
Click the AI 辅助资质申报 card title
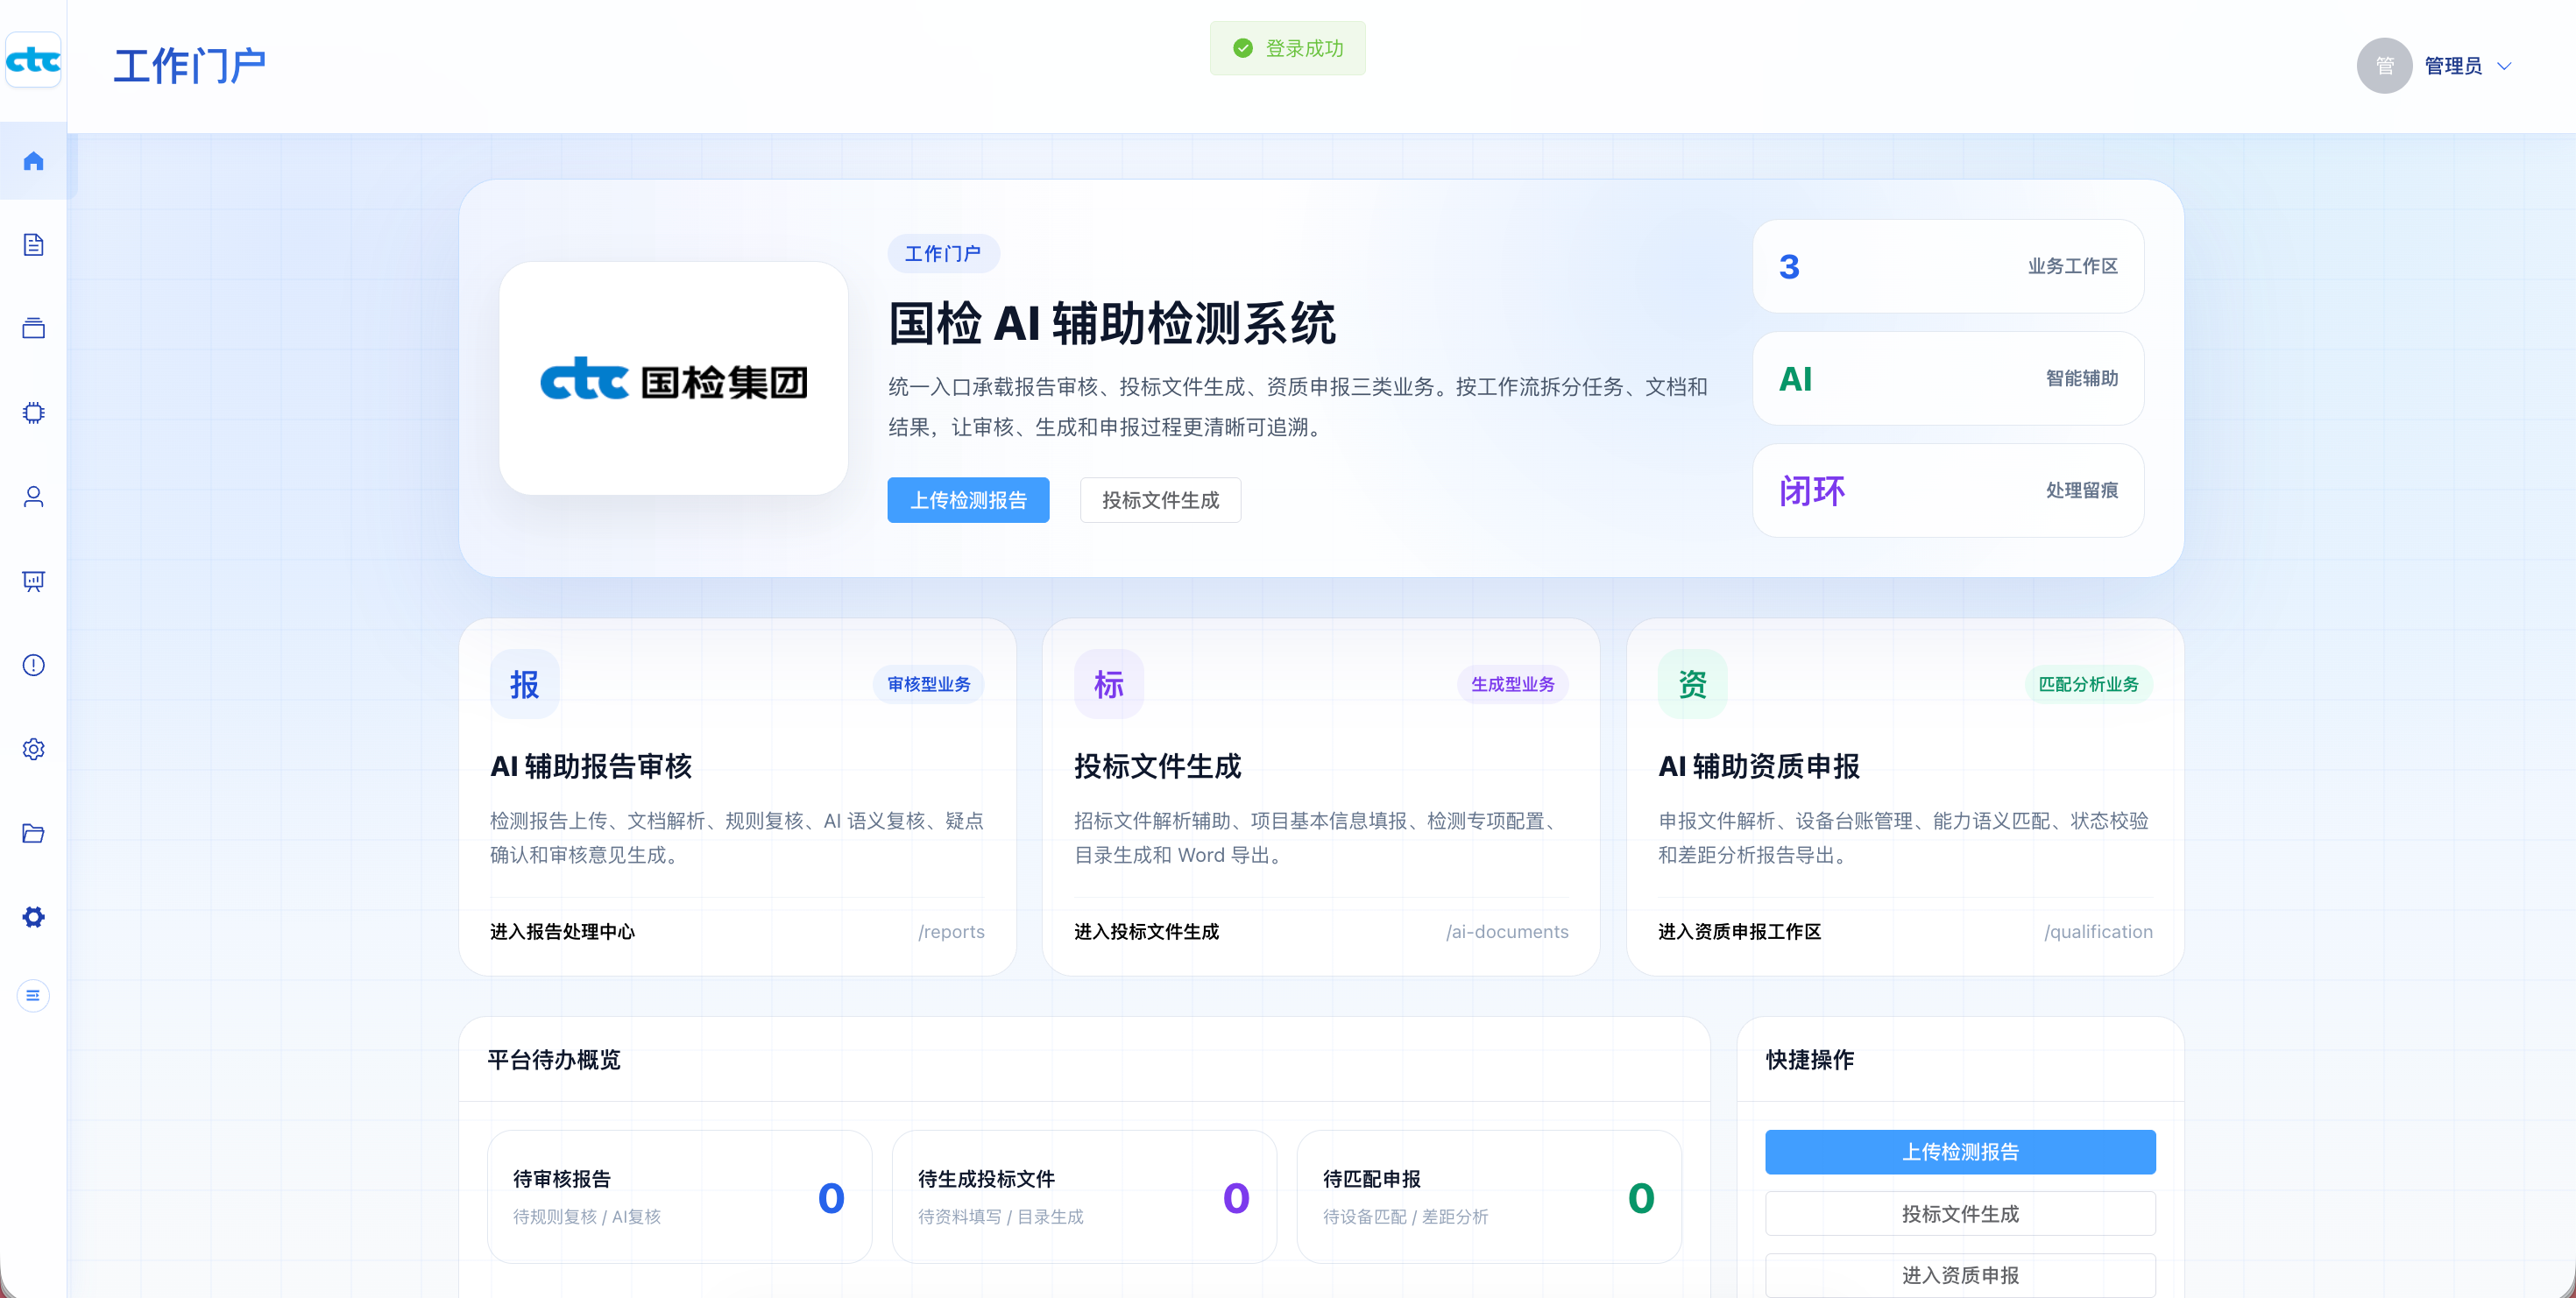[x=1759, y=766]
